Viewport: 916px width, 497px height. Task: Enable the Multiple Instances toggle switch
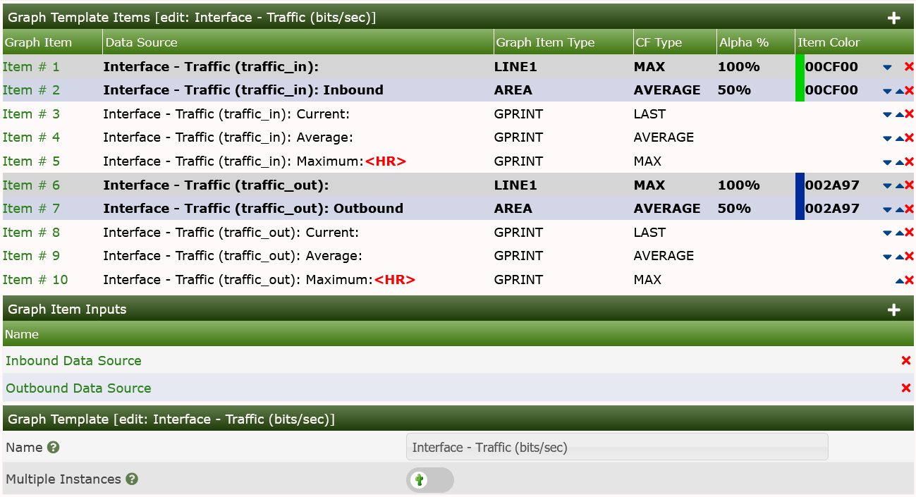tap(430, 479)
